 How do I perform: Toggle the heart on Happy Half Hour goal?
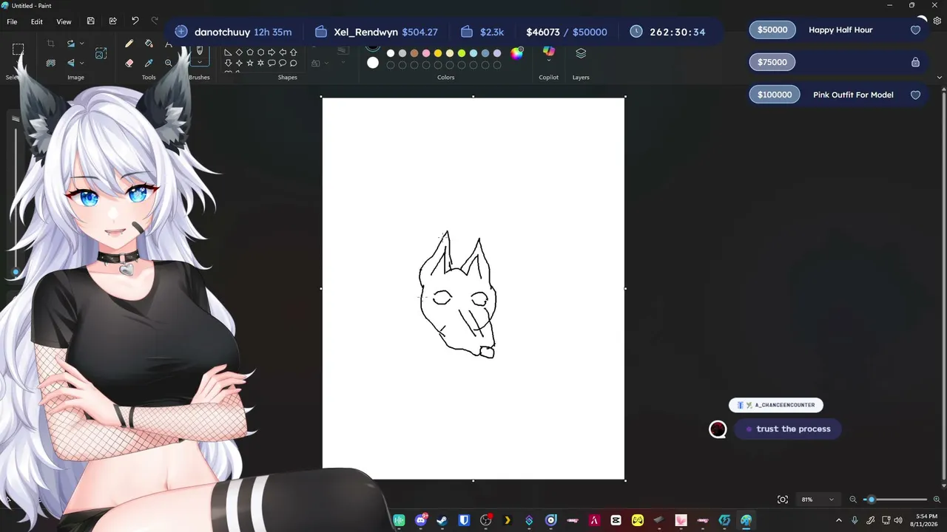[x=915, y=30]
